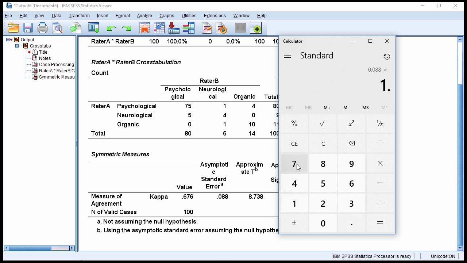Click the number 0 key
467x263 pixels.
(x=323, y=223)
